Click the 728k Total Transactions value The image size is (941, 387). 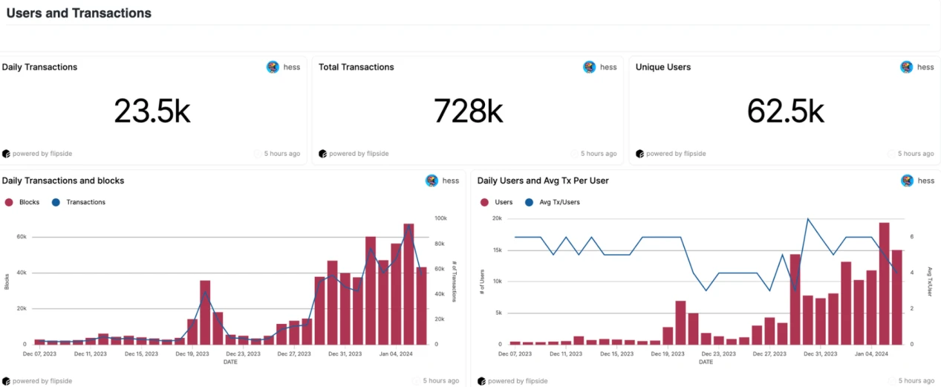pos(468,111)
